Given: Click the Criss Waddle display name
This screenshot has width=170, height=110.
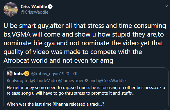Looking at the screenshot, I should click(x=34, y=7).
